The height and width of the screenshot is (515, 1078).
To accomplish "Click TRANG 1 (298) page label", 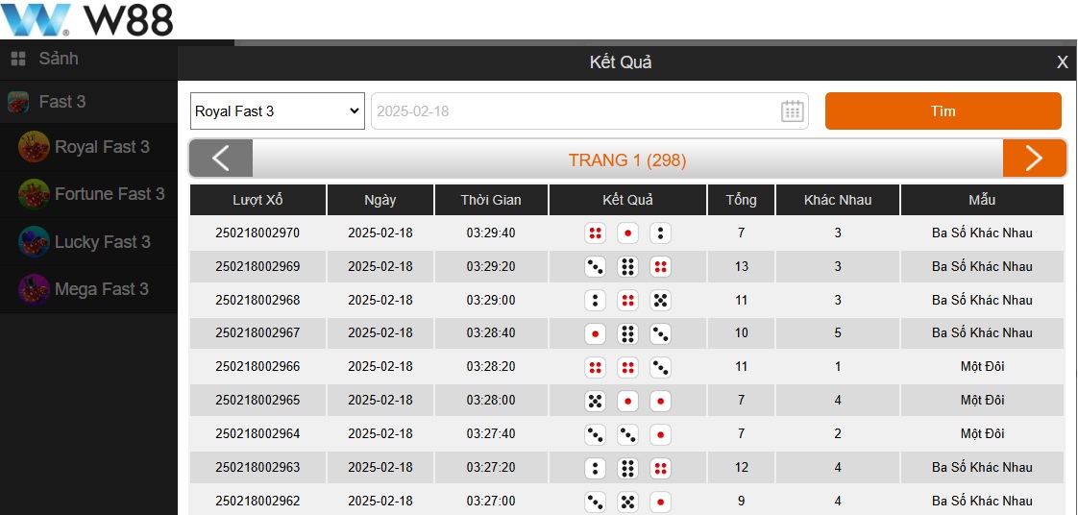I will point(627,160).
